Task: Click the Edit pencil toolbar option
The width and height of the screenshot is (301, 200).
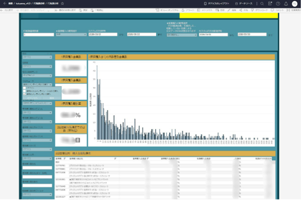Action: [232, 10]
